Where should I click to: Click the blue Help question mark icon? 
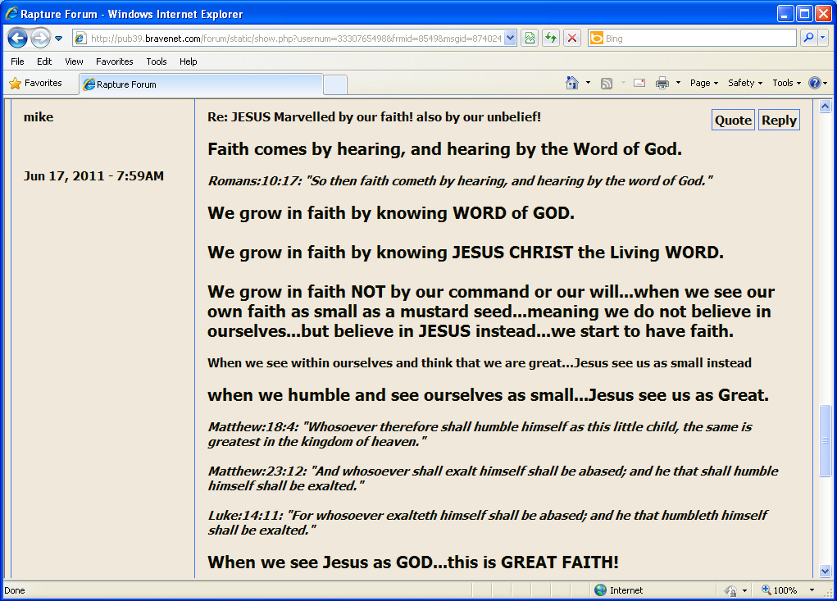point(815,83)
